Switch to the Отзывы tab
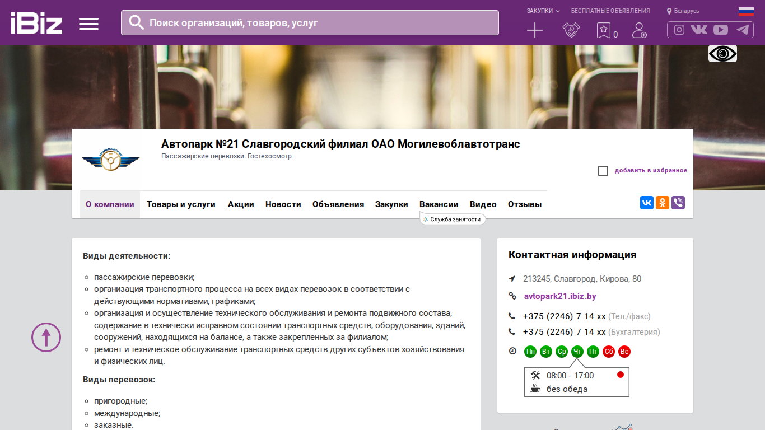Image resolution: width=765 pixels, height=430 pixels. tap(525, 204)
